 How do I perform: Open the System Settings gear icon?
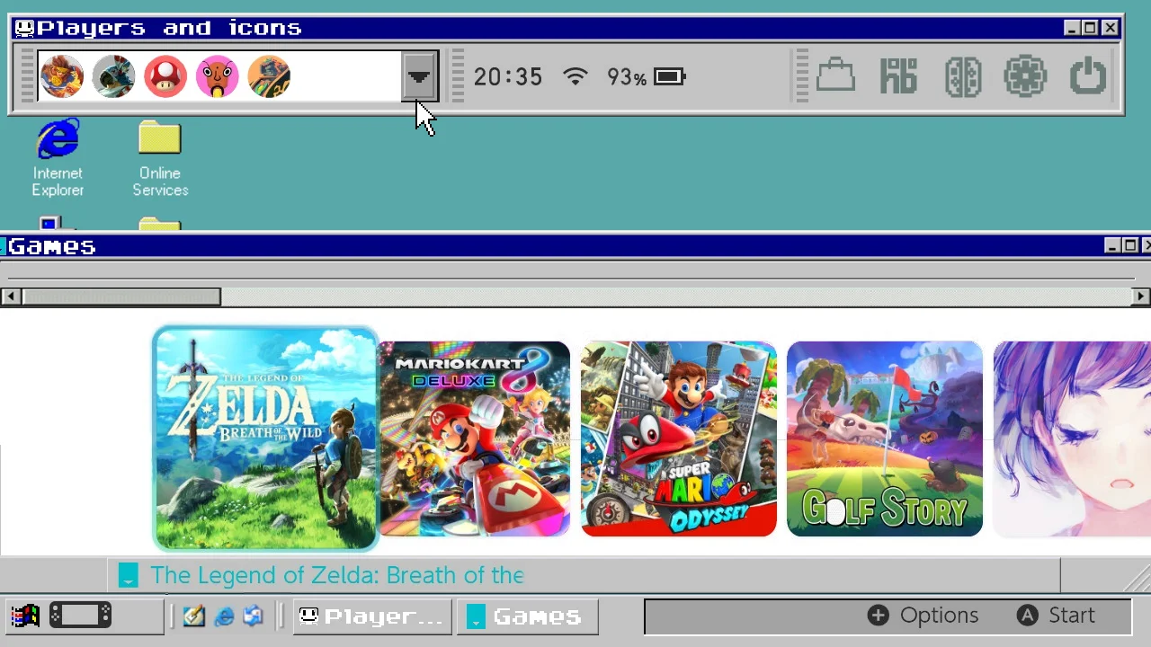pos(1025,76)
